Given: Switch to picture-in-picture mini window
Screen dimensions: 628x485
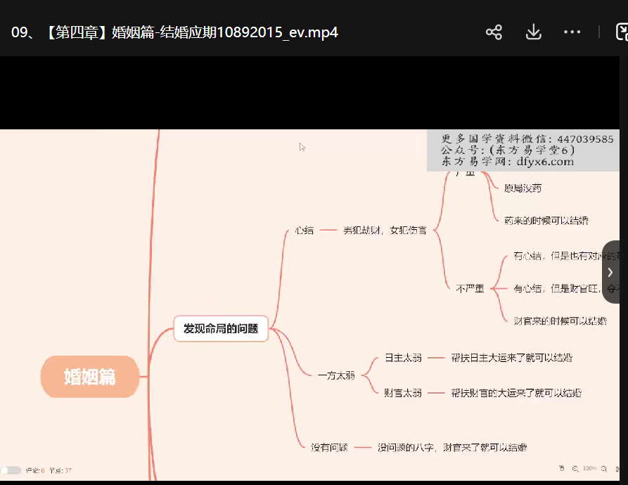Looking at the screenshot, I should (x=621, y=32).
